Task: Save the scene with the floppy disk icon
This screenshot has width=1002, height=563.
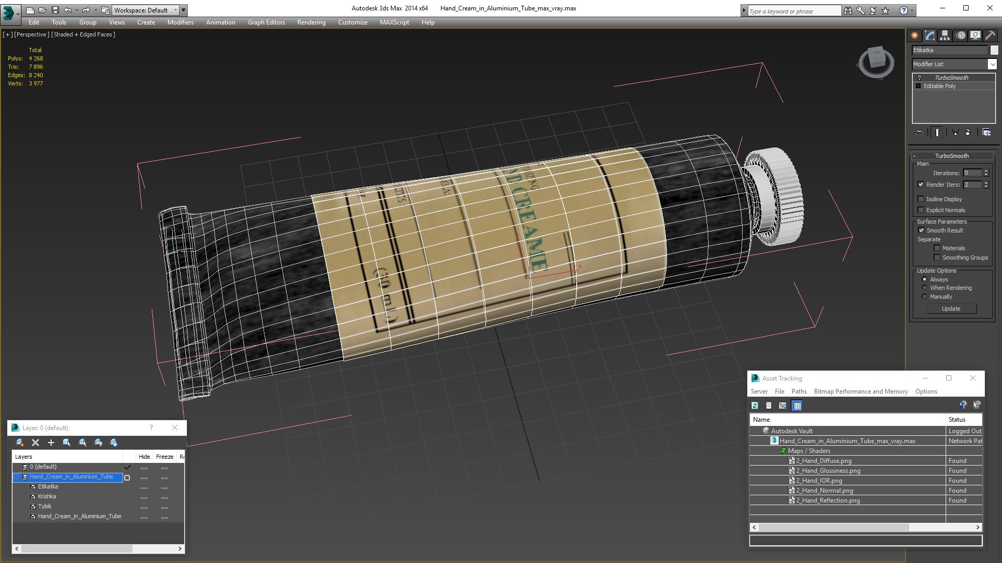Action: click(55, 10)
